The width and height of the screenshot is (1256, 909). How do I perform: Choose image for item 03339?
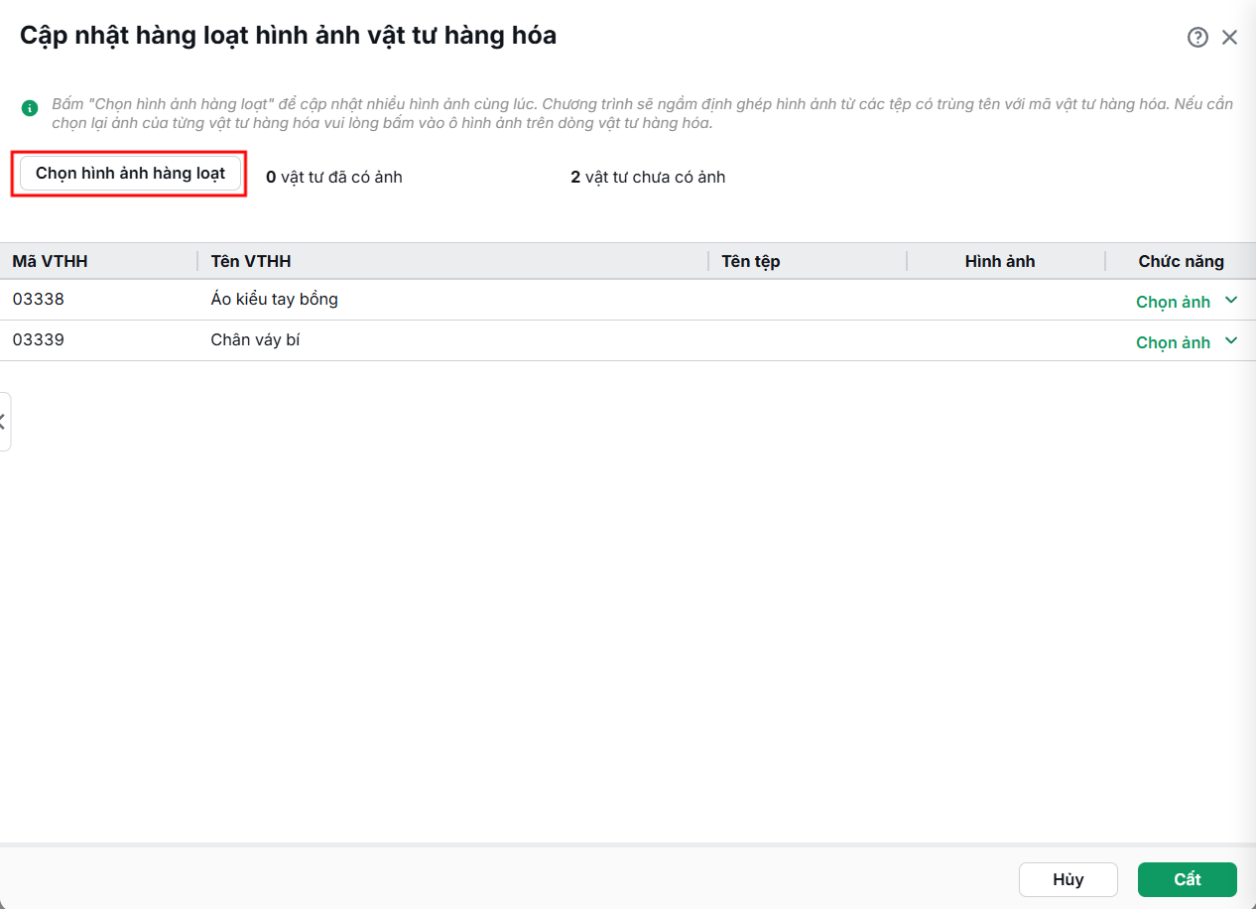point(1173,342)
